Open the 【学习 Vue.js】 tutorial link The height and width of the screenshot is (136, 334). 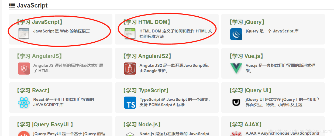pyautogui.click(x=246, y=56)
